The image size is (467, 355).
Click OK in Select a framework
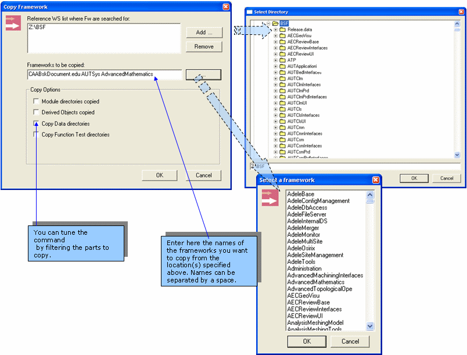pos(307,341)
